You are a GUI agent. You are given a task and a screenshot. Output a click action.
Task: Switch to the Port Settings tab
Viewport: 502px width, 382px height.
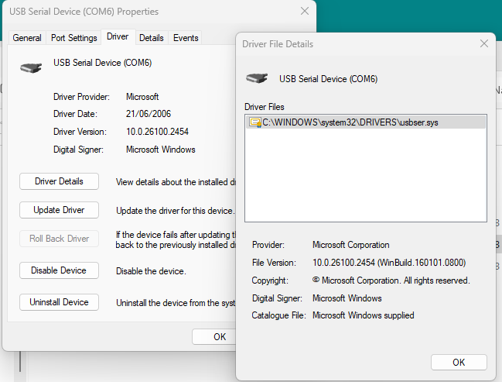pos(74,38)
